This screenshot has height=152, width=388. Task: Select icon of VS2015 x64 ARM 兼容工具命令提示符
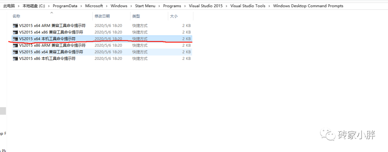coord(15,25)
